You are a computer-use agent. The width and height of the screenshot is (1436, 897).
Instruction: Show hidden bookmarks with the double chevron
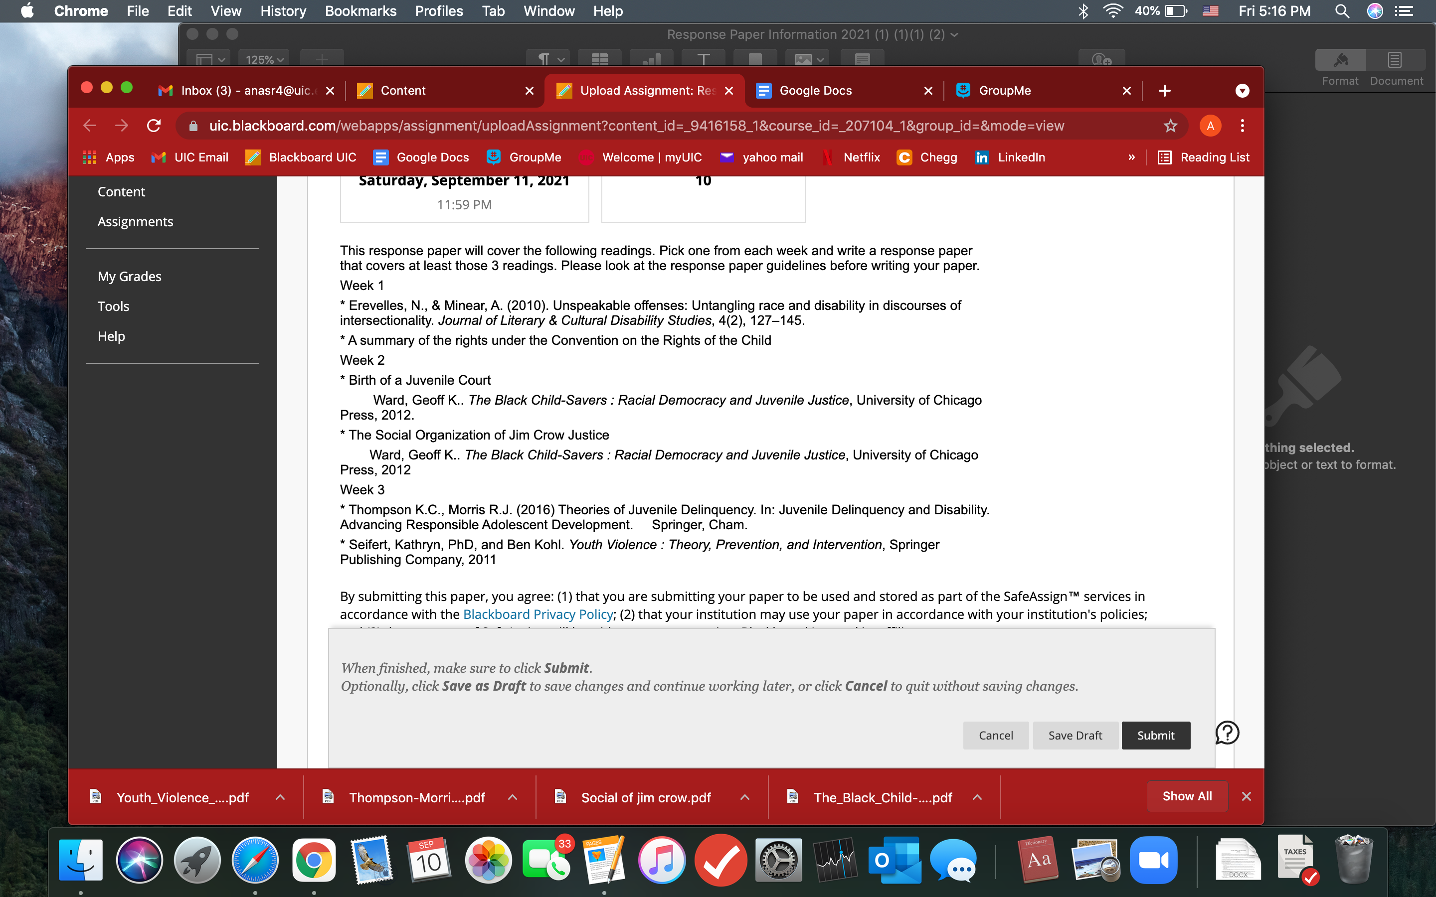(1131, 157)
